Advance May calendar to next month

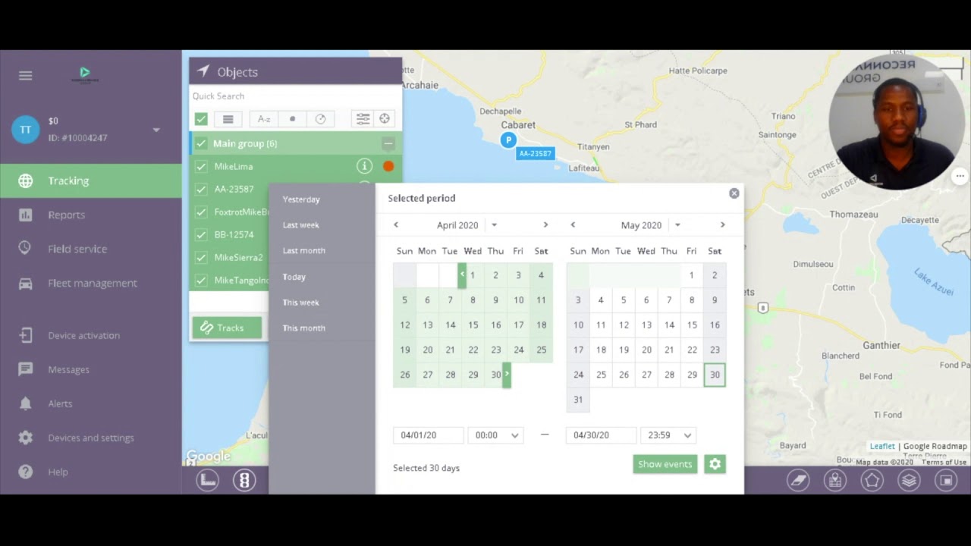pos(722,224)
